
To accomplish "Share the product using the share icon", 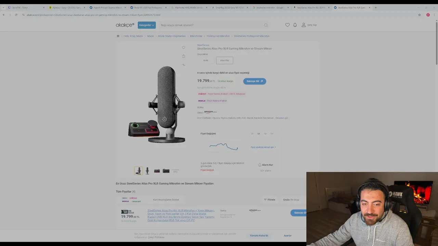I will click(183, 56).
